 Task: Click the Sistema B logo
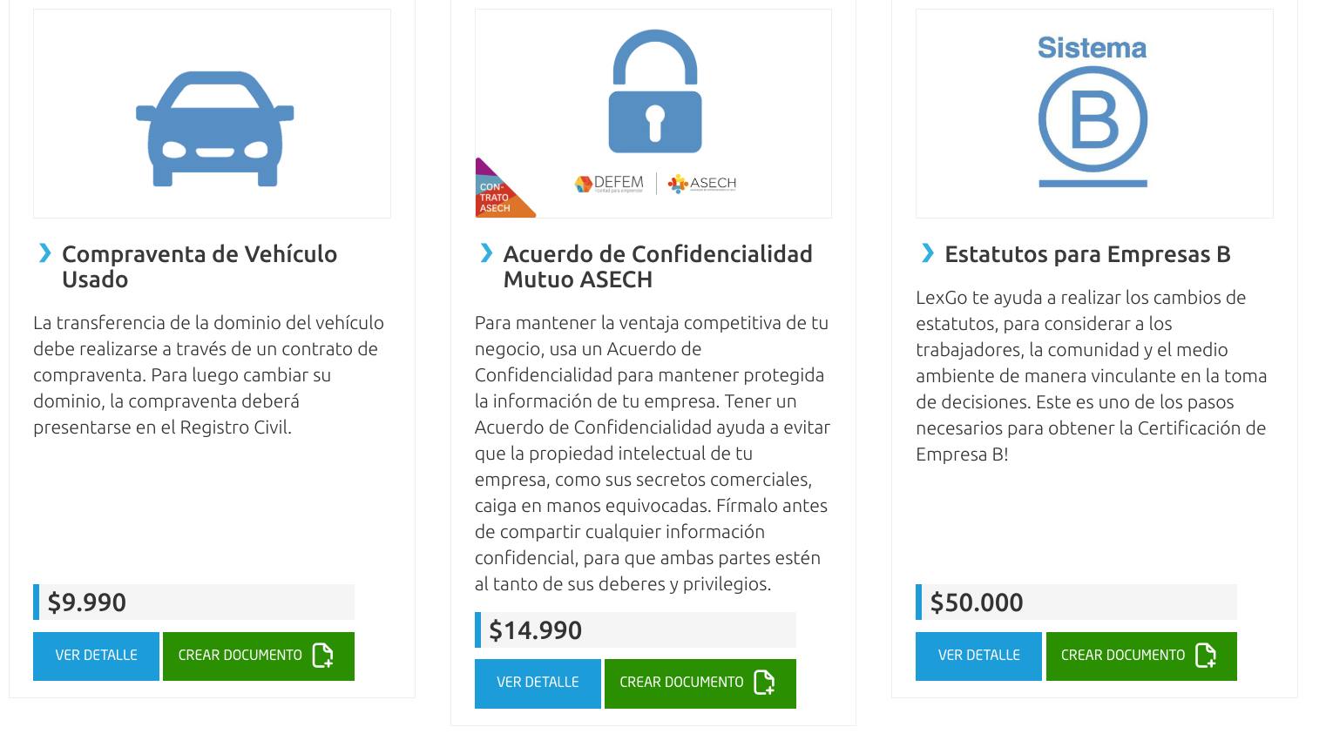click(1093, 111)
